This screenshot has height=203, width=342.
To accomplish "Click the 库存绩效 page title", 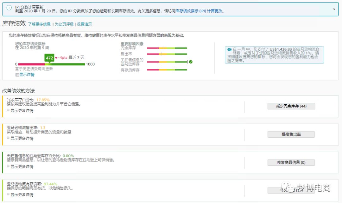I will pyautogui.click(x=14, y=23).
